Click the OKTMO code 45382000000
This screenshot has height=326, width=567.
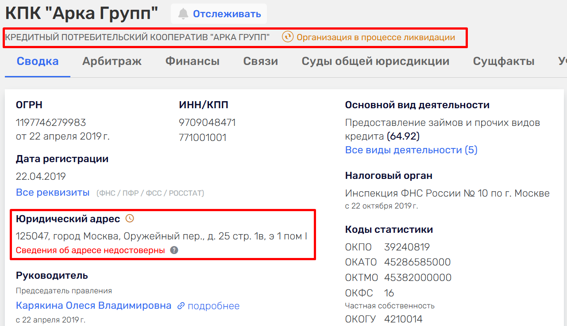click(418, 278)
